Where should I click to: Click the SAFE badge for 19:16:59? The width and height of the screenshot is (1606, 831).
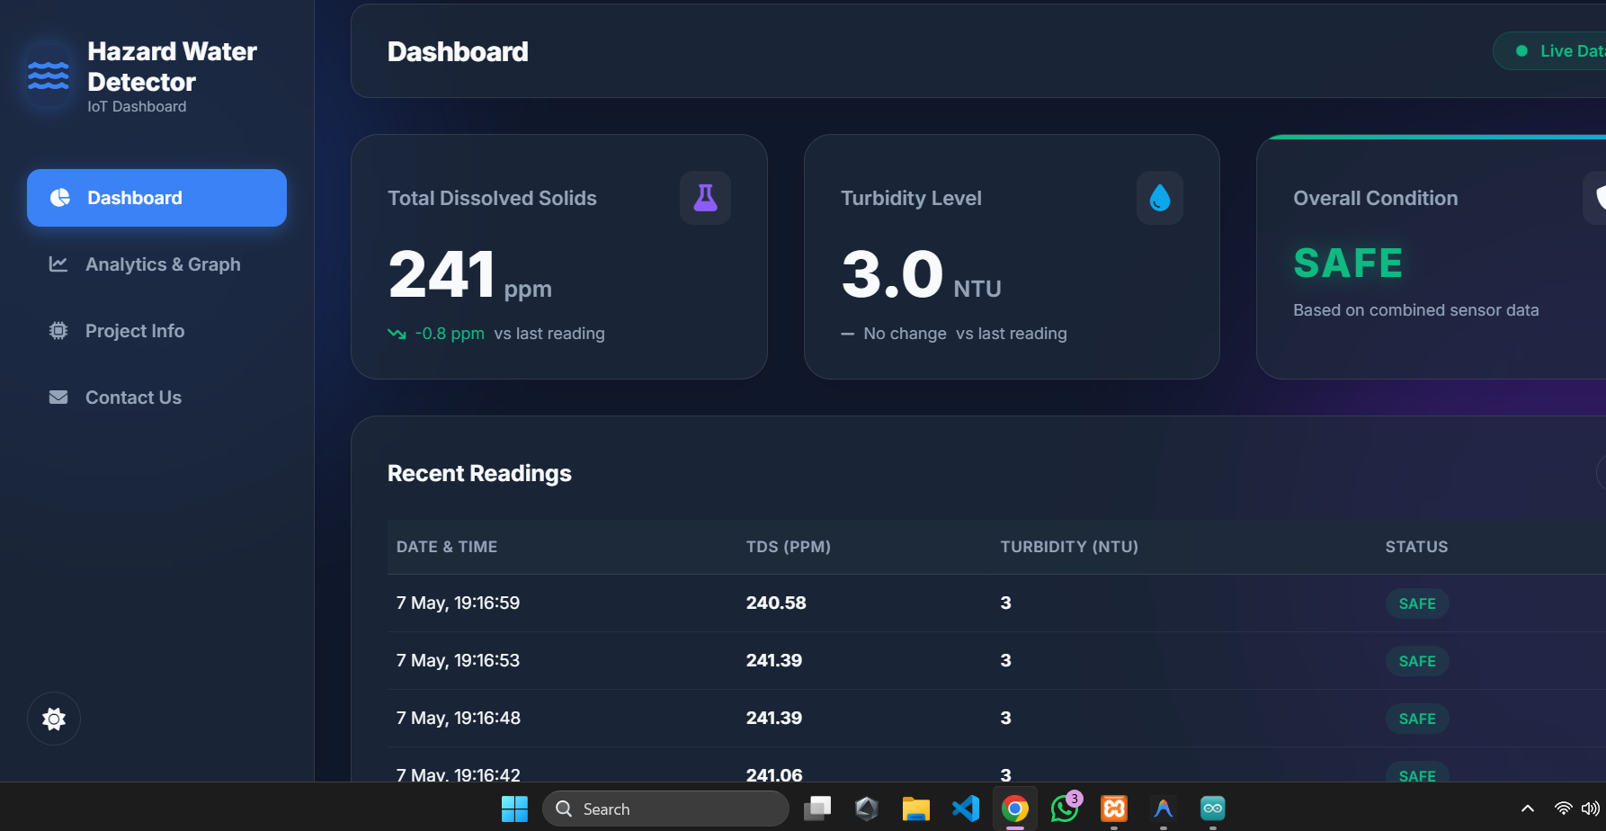tap(1417, 603)
